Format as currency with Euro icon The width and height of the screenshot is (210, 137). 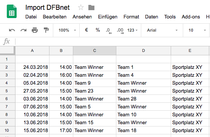(x=86, y=30)
